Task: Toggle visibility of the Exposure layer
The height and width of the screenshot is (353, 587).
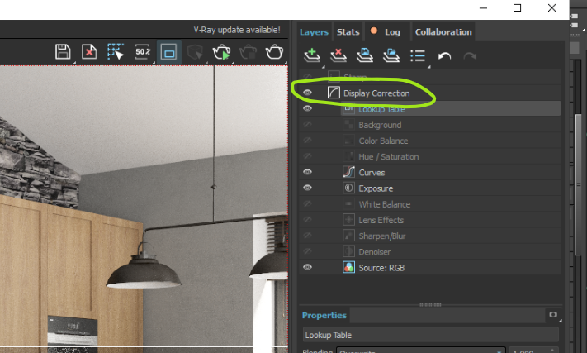Action: tap(307, 188)
